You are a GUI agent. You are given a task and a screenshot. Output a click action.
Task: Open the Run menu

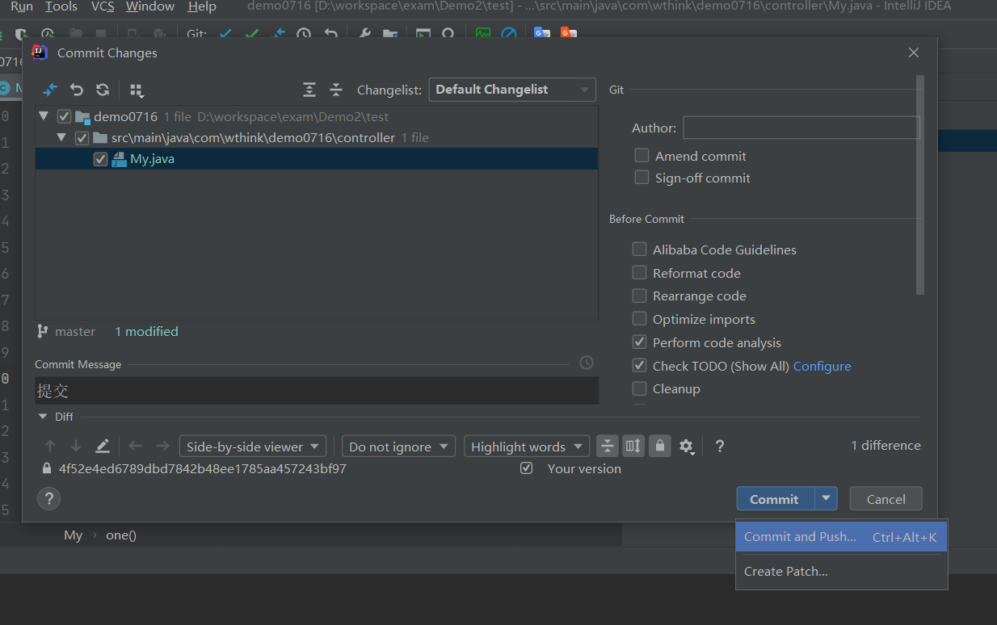click(x=22, y=6)
